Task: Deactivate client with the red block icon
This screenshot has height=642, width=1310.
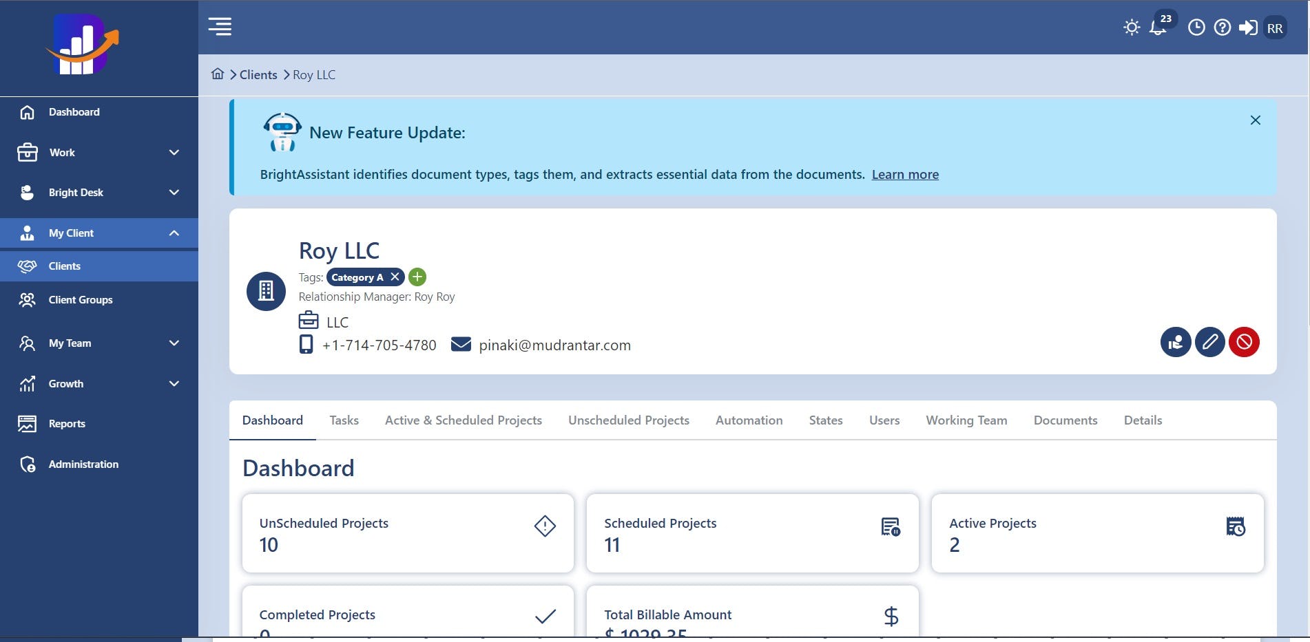Action: (1243, 342)
